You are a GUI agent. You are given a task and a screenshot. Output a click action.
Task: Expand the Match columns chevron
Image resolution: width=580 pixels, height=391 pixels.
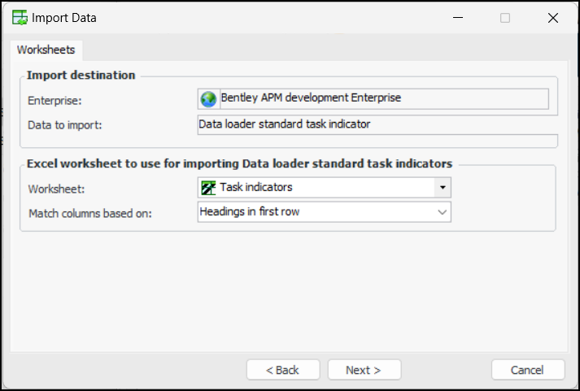pyautogui.click(x=442, y=212)
